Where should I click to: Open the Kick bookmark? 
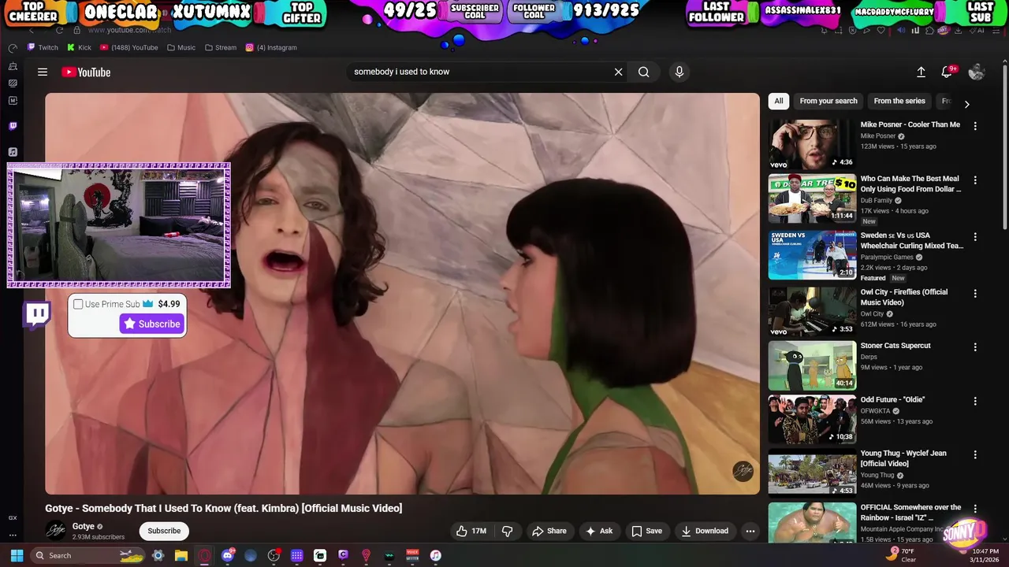[x=79, y=47]
